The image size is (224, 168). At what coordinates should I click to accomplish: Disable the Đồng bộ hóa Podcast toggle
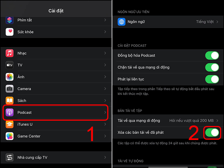(x=212, y=55)
